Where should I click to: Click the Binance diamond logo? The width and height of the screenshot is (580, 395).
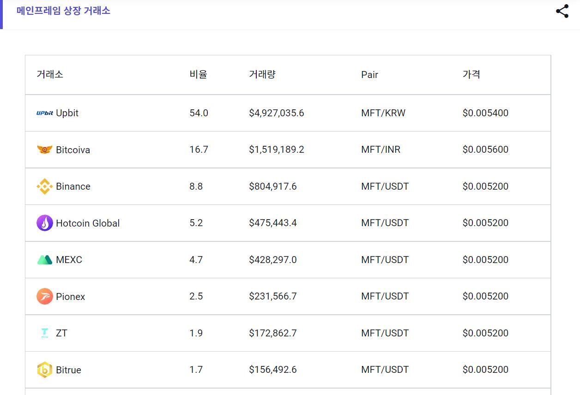tap(45, 186)
